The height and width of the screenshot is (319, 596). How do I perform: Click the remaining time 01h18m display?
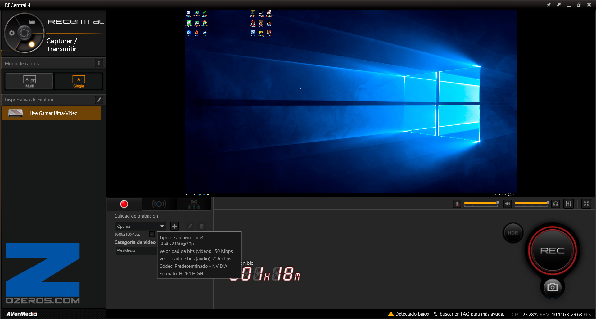265,274
